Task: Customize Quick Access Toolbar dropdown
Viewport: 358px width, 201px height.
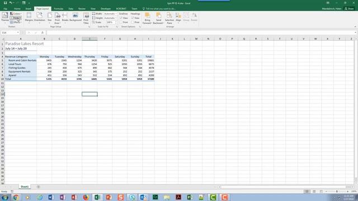Action: click(x=29, y=3)
